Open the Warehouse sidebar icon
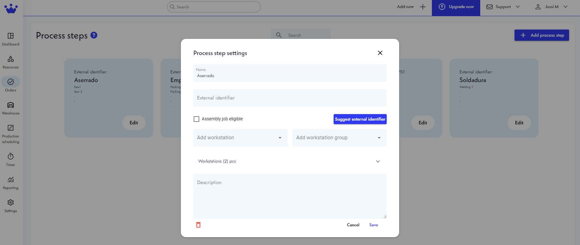Image resolution: width=580 pixels, height=245 pixels. [x=11, y=108]
